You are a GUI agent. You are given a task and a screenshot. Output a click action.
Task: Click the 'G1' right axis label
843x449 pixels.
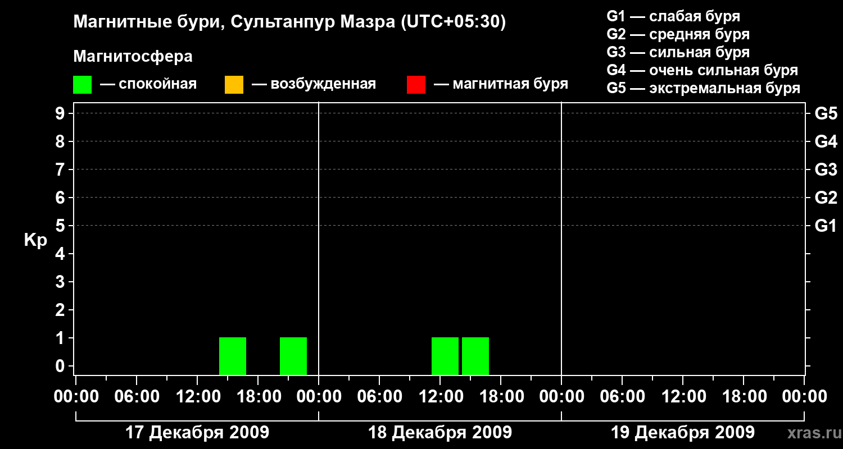(x=826, y=226)
